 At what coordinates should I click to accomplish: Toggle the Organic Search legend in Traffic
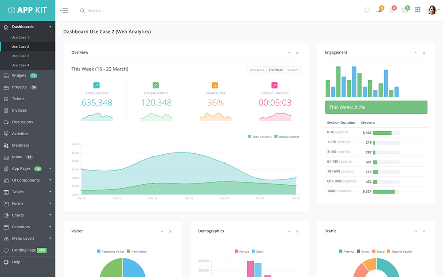400,251
